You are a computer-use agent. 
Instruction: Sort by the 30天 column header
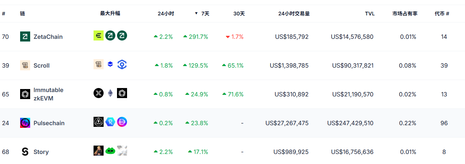239,14
